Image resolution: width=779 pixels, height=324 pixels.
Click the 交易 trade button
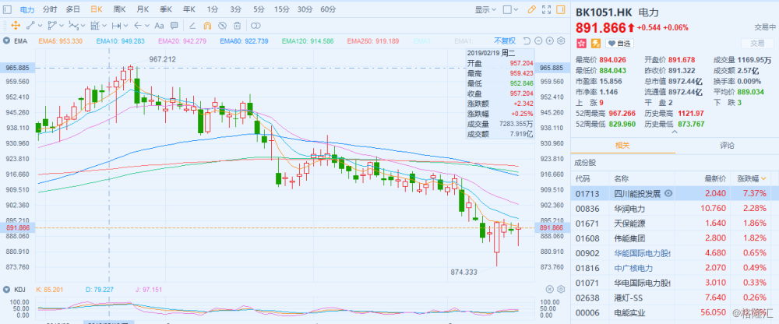click(757, 44)
